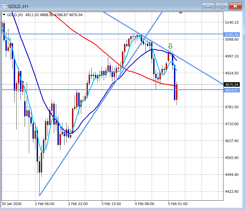Viewport: 245px width, 210px height.
Task: Select the green down arrow marker
Action: (x=170, y=46)
